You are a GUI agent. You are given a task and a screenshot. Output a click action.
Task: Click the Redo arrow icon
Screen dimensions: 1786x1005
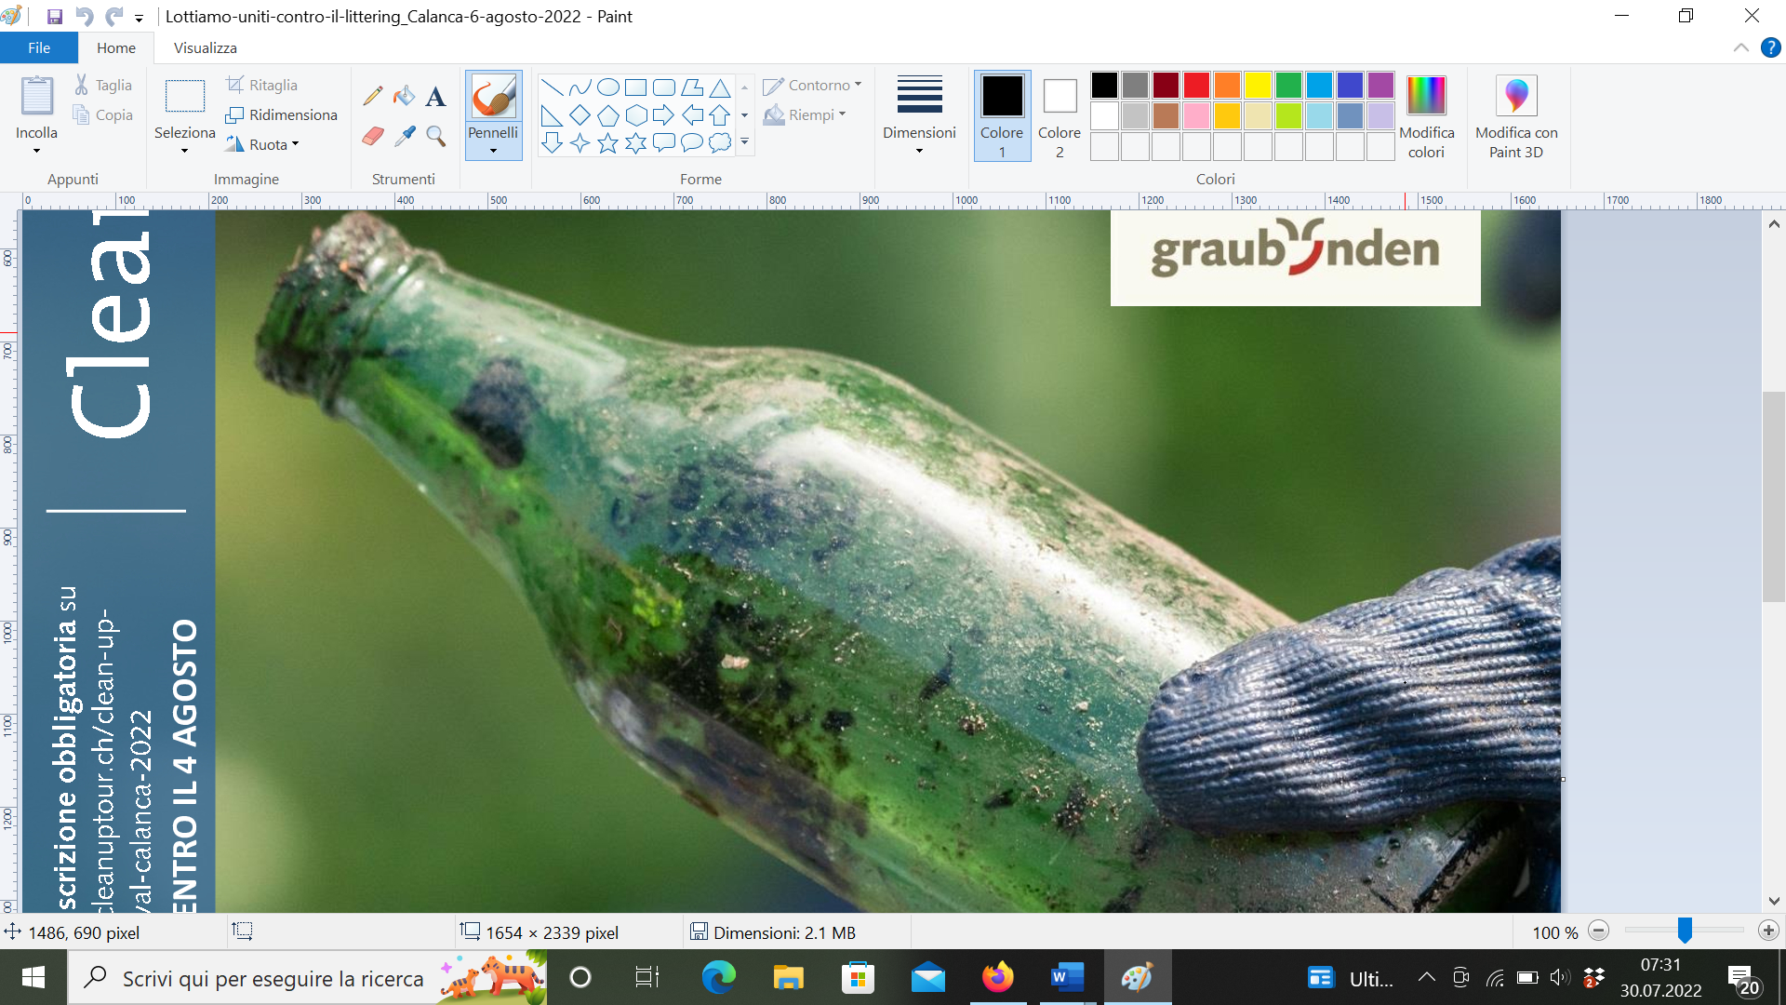[x=113, y=17]
